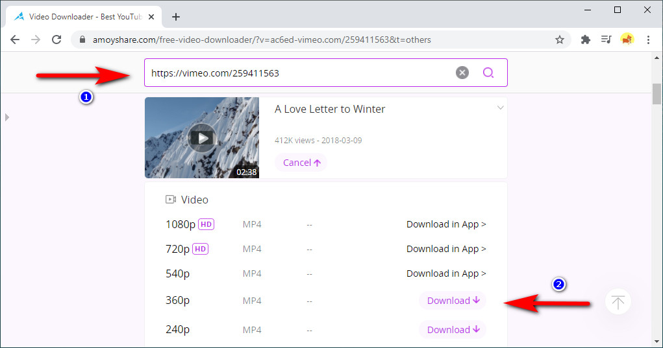Click the back-to-top arrow button
663x348 pixels.
(618, 302)
